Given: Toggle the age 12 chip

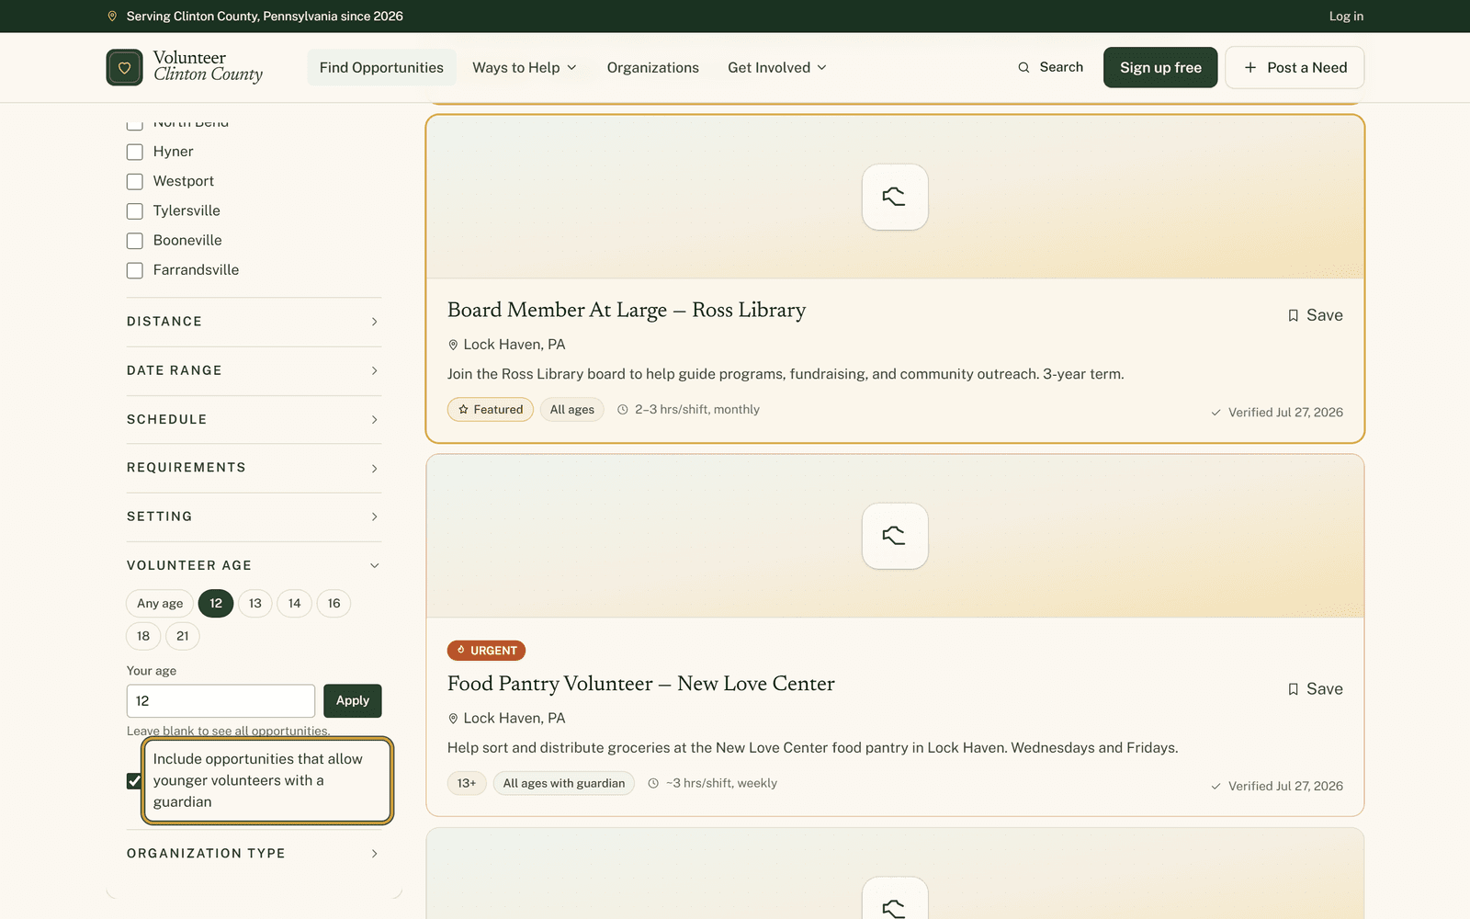Looking at the screenshot, I should 216,604.
